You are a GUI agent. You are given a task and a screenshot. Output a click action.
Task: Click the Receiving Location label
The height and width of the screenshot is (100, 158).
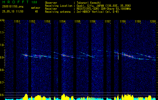59,6
